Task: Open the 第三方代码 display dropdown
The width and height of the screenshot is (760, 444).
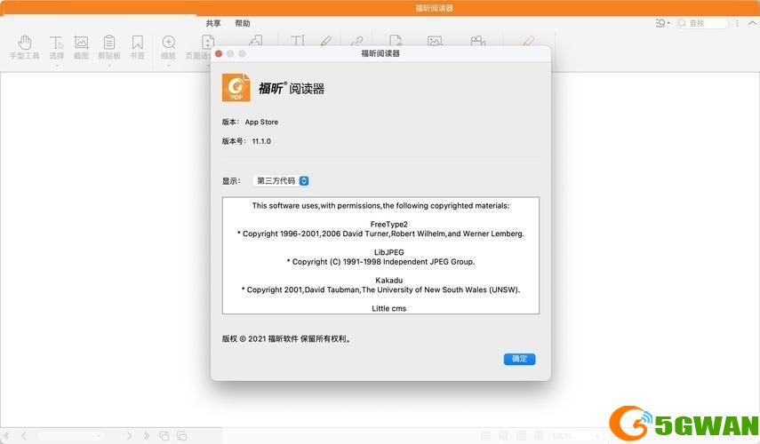Action: pos(281,180)
